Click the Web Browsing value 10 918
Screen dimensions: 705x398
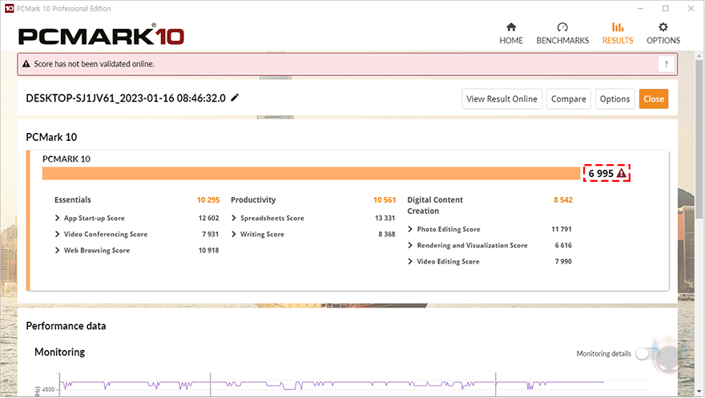[x=208, y=250]
